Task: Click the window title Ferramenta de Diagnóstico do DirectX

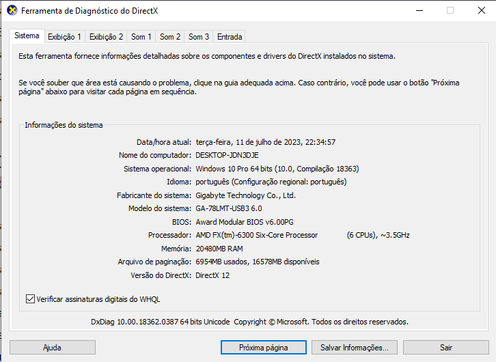Action: 89,11
